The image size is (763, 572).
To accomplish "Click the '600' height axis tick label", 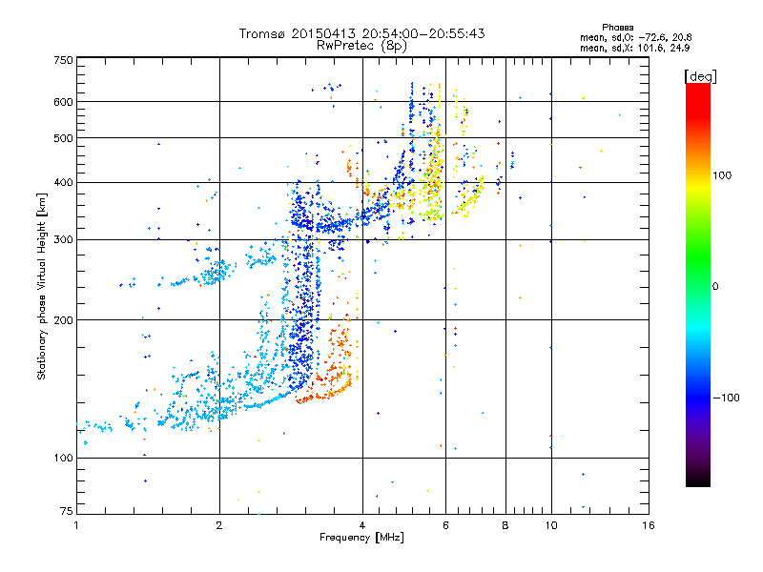I will [x=63, y=102].
